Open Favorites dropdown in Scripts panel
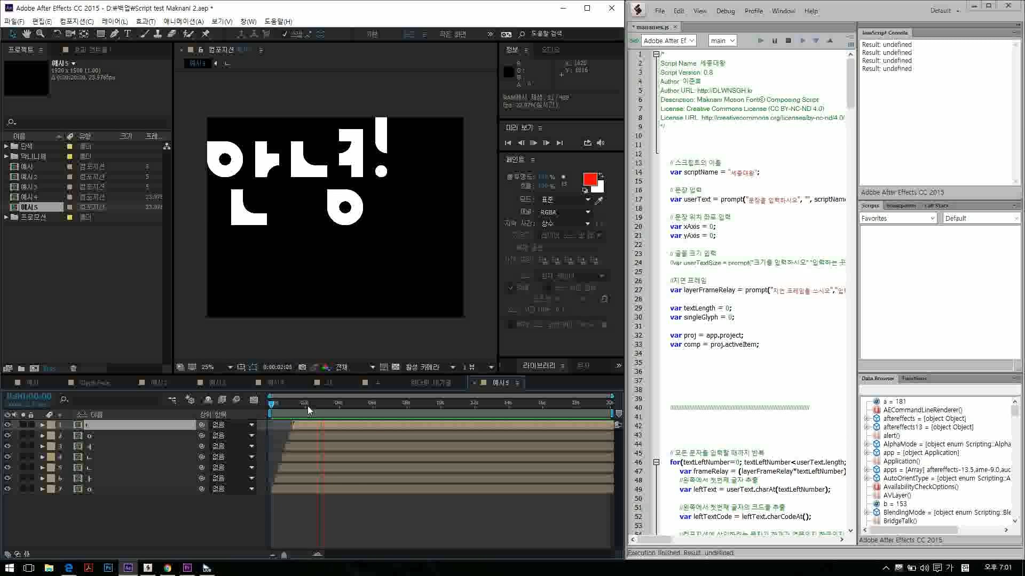This screenshot has width=1025, height=576. pos(898,218)
